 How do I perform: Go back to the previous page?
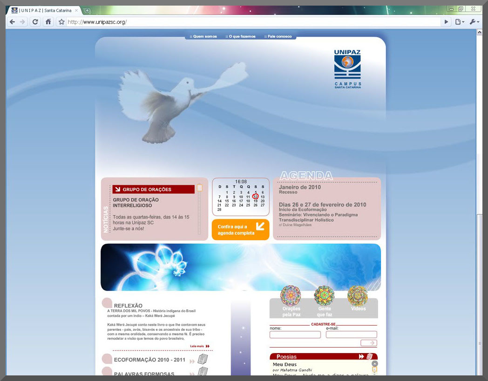click(x=12, y=22)
